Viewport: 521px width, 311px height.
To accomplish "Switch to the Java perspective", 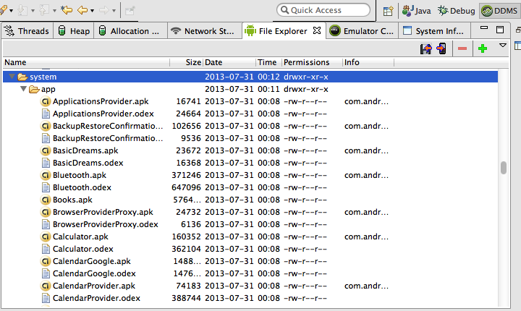I will click(416, 11).
